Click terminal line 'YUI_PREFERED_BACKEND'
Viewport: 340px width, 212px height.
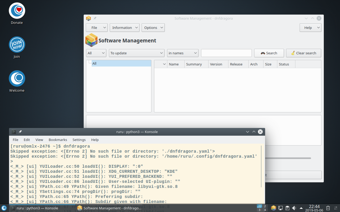pos(91,176)
